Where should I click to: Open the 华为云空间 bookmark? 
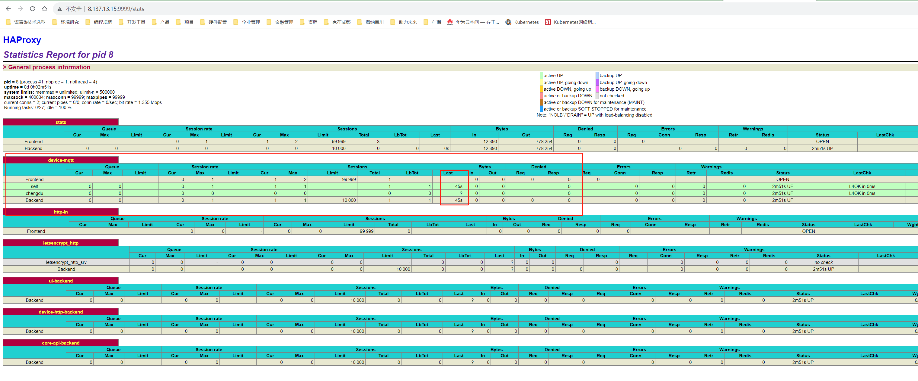coord(473,22)
